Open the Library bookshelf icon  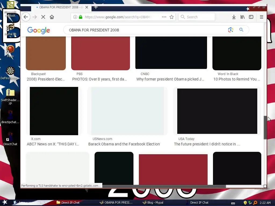(243, 17)
